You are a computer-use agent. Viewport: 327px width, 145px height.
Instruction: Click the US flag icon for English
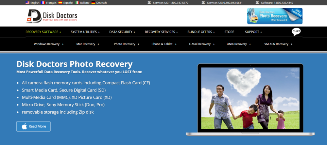pos(27,3)
